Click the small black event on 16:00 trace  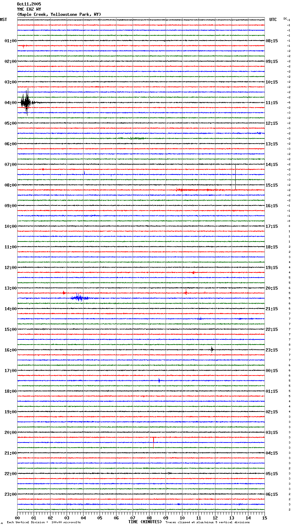coord(212,350)
